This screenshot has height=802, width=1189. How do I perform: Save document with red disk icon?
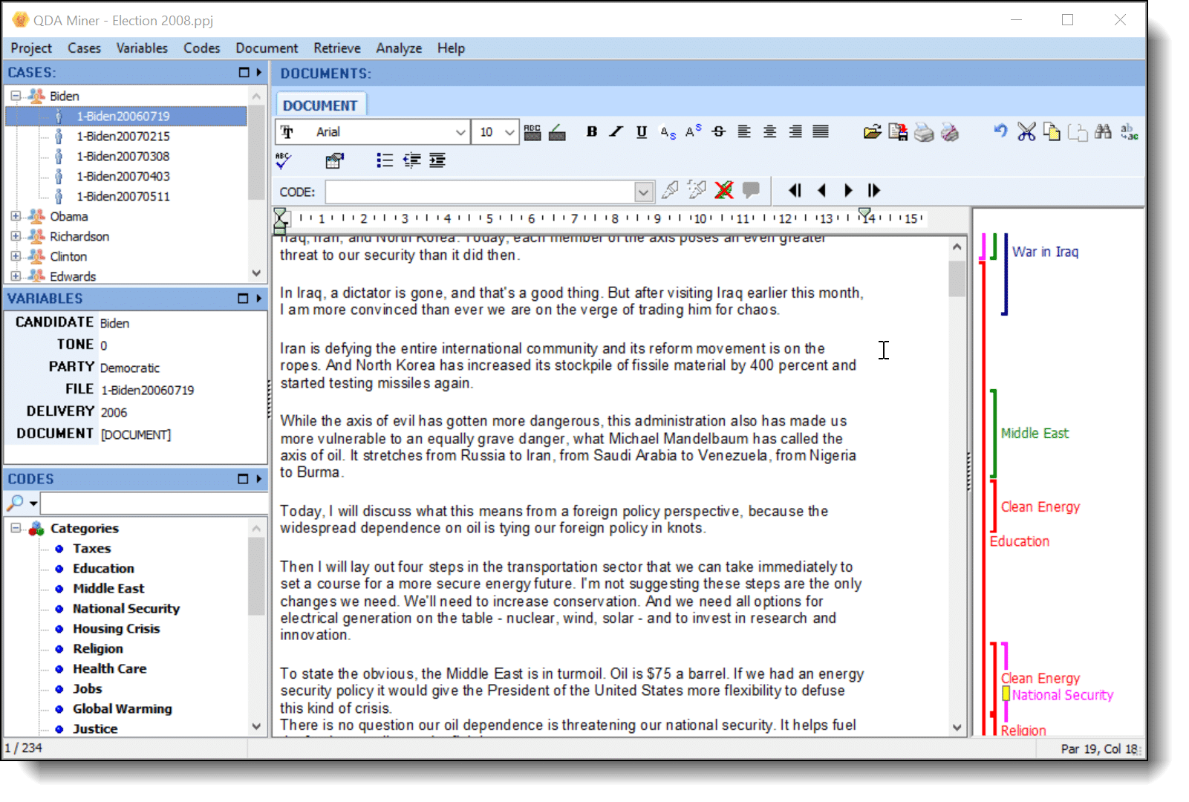pos(898,132)
